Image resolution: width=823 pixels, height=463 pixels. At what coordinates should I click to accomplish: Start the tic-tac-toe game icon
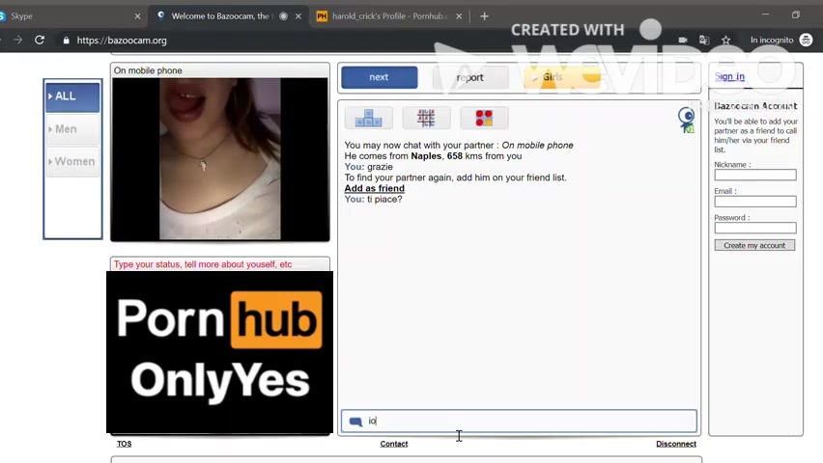tap(426, 118)
